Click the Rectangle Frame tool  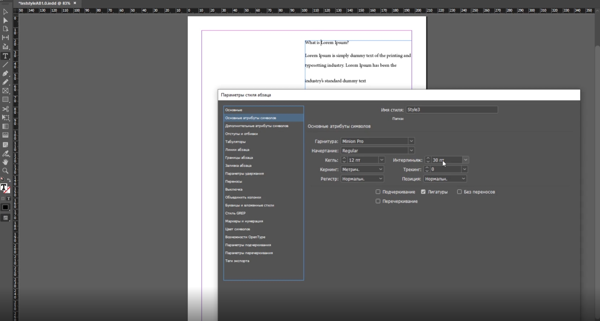(x=5, y=91)
